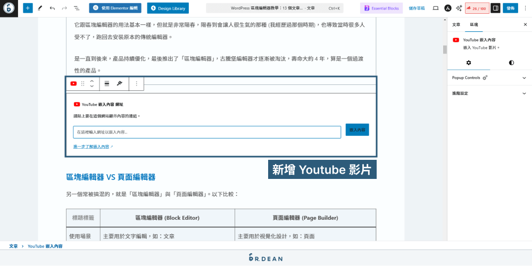This screenshot has height=266, width=532.
Task: Toggle the settings sidebar panel icon
Action: click(495, 8)
